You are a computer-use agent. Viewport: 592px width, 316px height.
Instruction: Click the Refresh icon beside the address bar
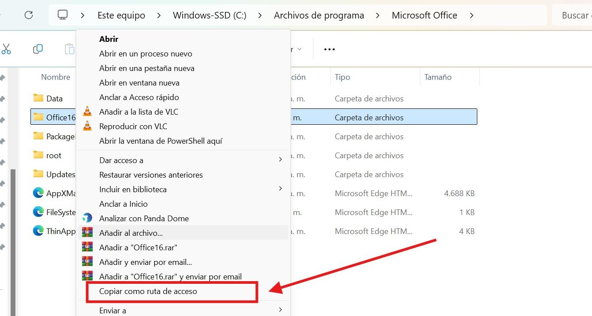[28, 15]
